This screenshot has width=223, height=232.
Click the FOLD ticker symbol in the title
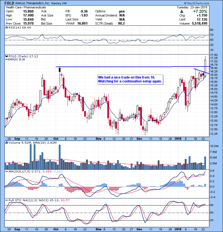pos(9,3)
